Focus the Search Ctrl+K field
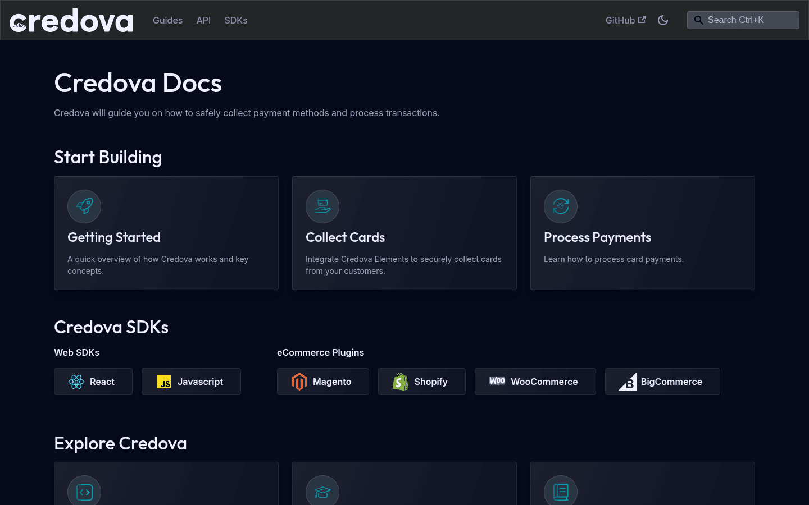The height and width of the screenshot is (505, 809). tap(743, 20)
